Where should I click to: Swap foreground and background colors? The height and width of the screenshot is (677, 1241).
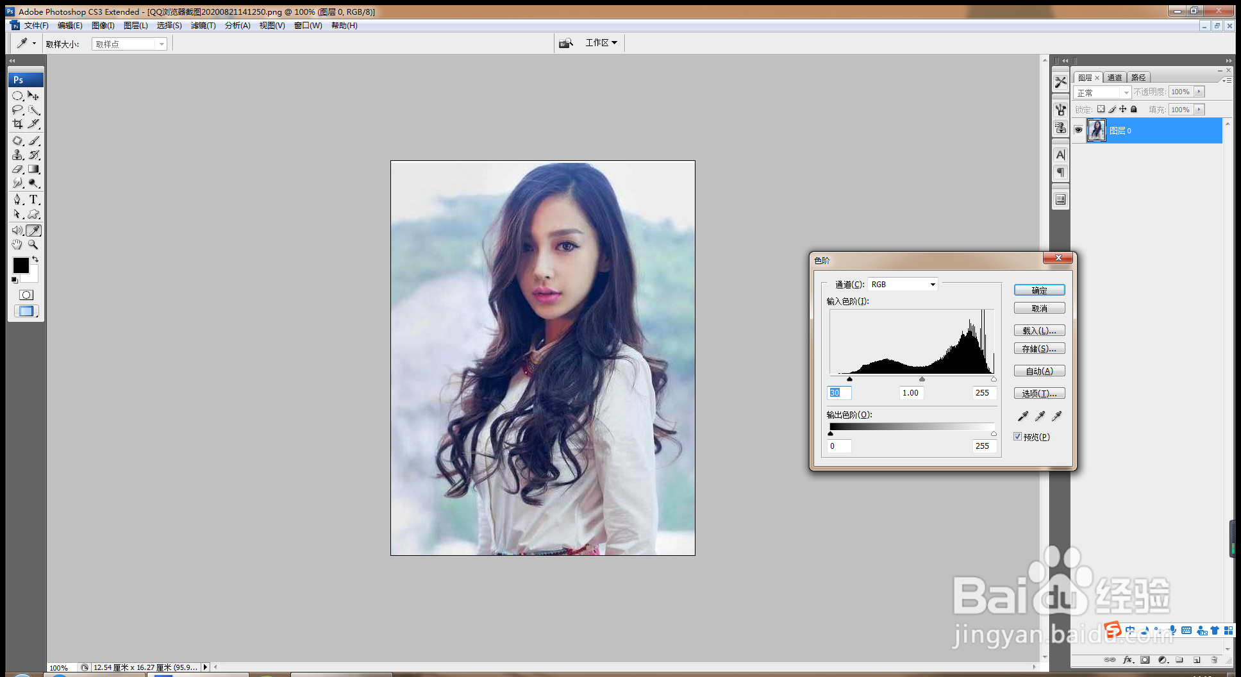tap(36, 260)
